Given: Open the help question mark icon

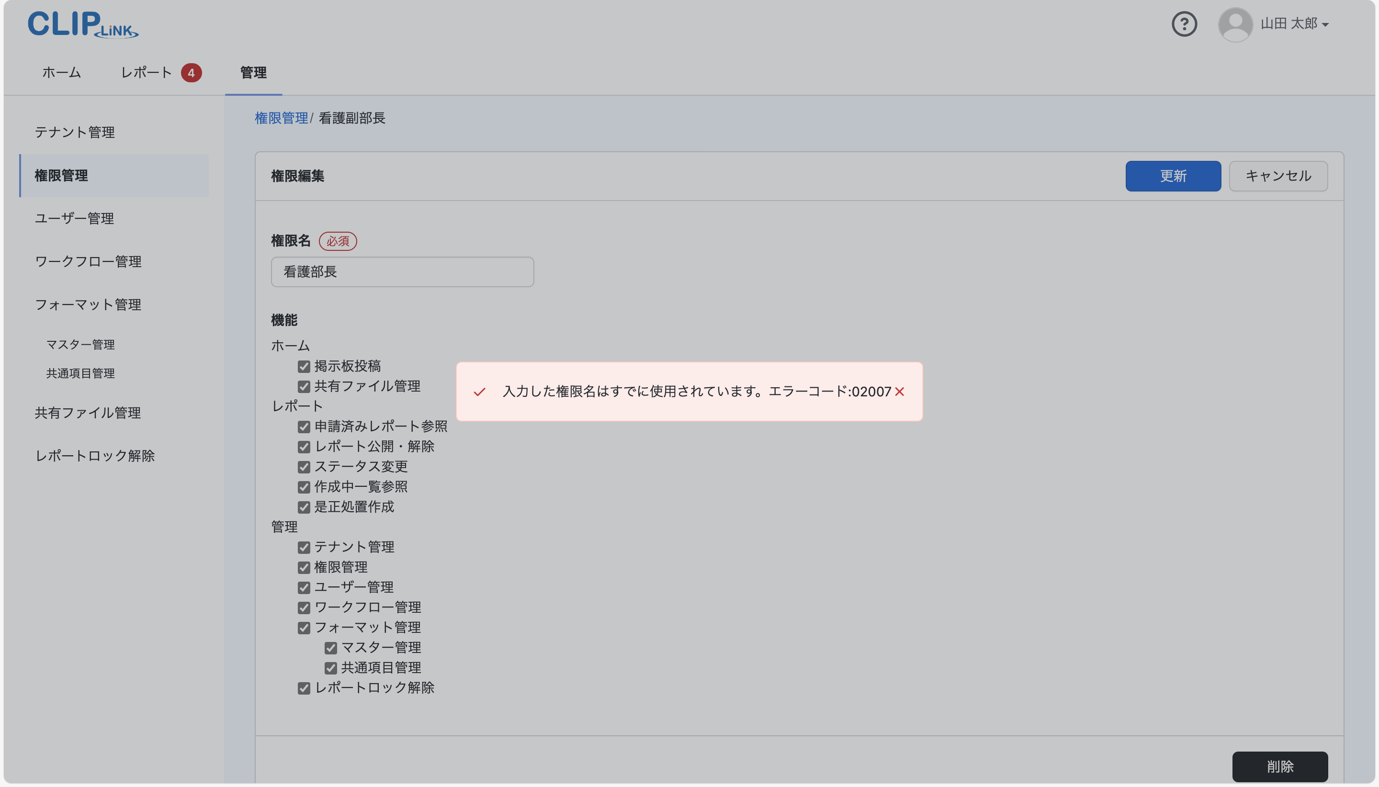Looking at the screenshot, I should click(1185, 24).
